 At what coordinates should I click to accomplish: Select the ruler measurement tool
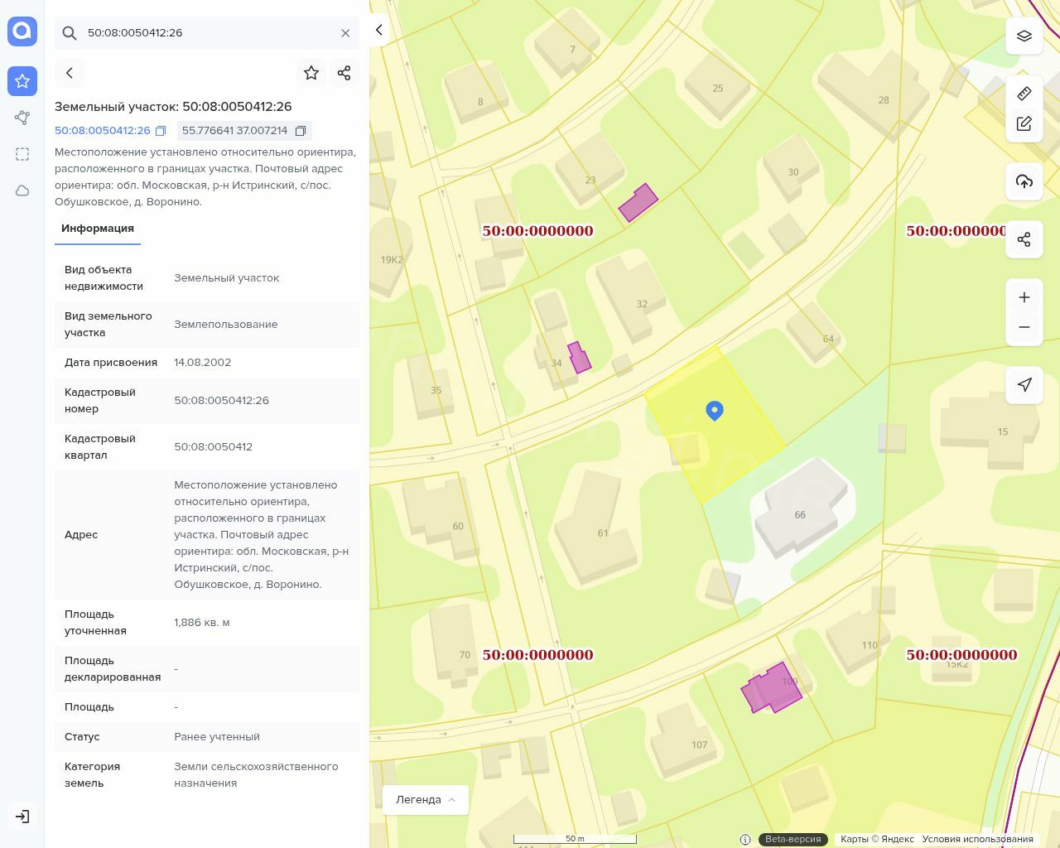coord(1024,94)
